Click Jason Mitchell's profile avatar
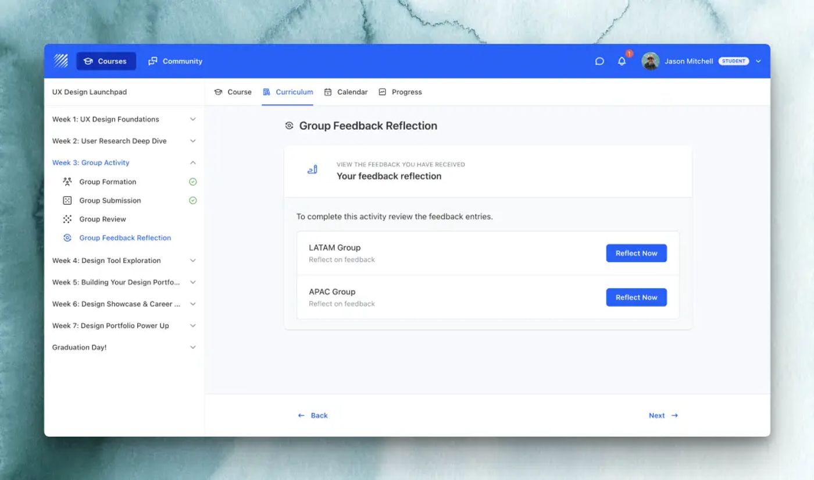 tap(650, 61)
